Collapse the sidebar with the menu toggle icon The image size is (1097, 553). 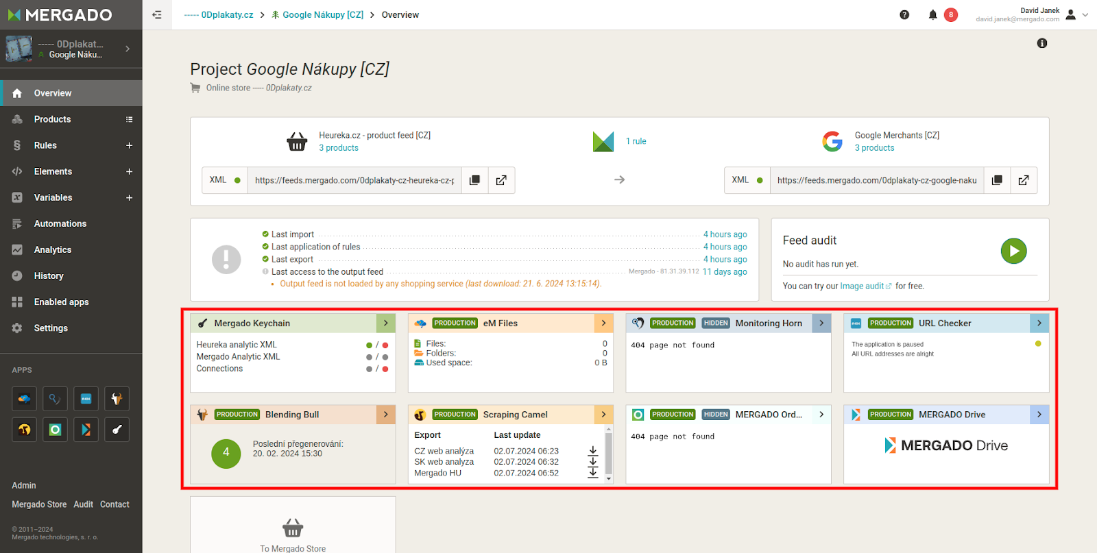tap(157, 14)
